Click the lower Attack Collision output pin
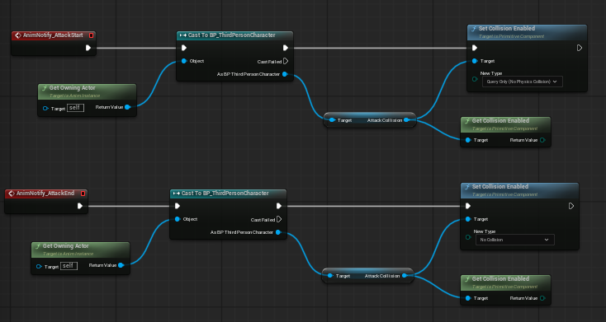 coord(405,276)
